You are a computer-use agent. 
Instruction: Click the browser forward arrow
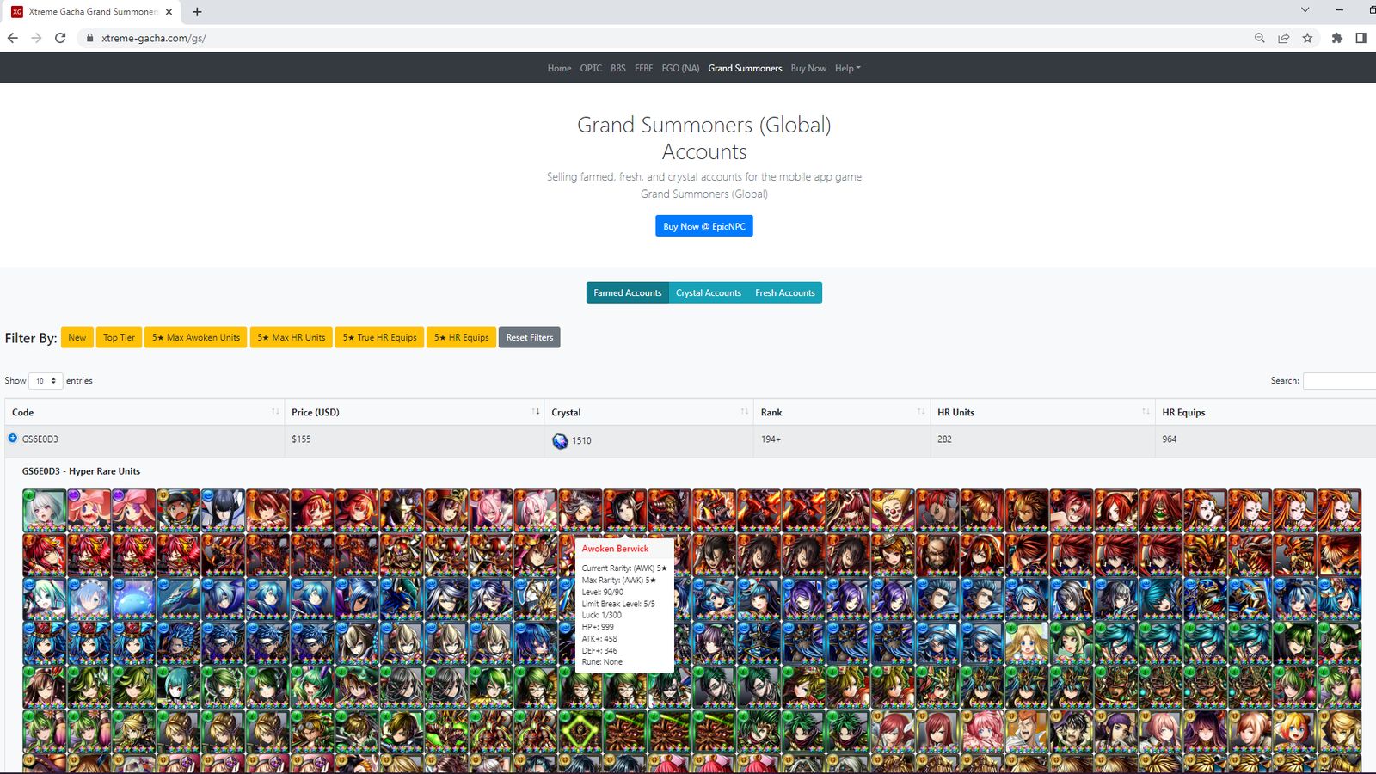pos(36,38)
